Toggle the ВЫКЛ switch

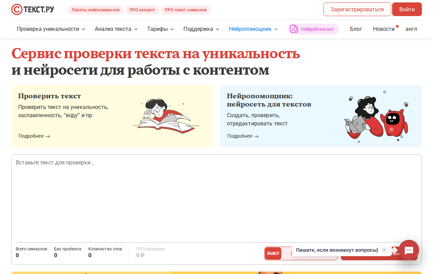pyautogui.click(x=273, y=253)
